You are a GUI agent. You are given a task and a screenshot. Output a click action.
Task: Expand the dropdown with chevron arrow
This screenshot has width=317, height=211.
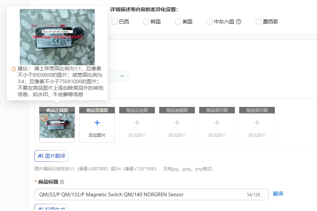point(122,76)
